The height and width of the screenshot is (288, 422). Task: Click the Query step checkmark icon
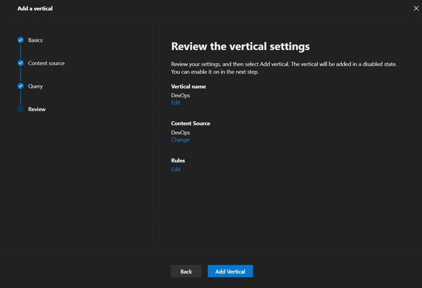tap(21, 86)
